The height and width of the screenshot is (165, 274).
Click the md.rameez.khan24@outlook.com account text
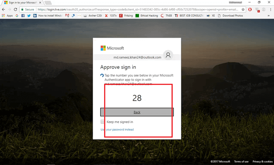[x=137, y=57]
